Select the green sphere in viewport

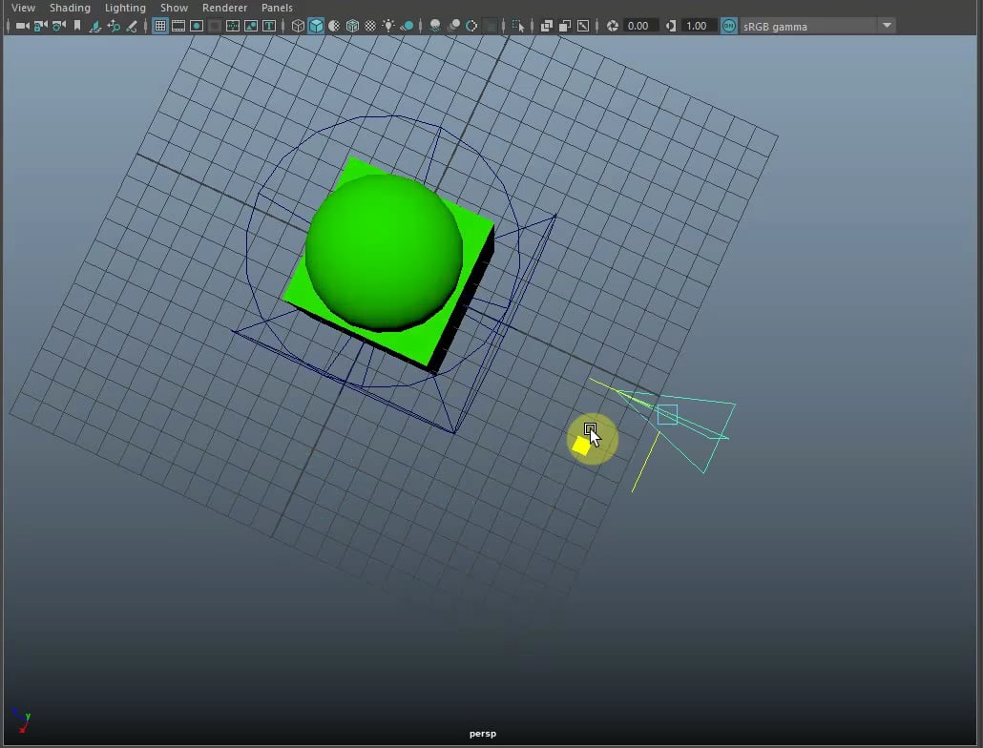pyautogui.click(x=384, y=253)
